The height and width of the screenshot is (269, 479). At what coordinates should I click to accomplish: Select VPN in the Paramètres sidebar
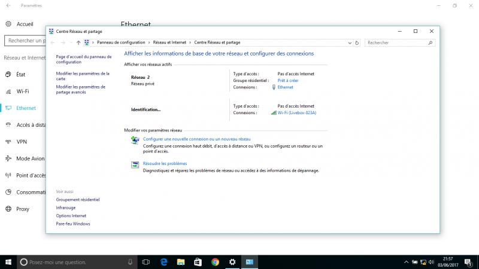[22, 142]
